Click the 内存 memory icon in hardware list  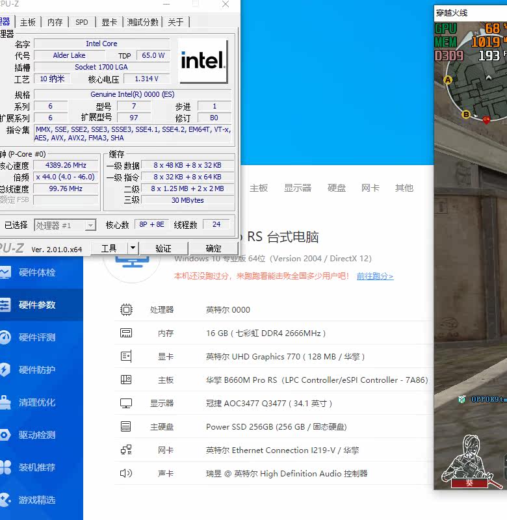point(126,333)
